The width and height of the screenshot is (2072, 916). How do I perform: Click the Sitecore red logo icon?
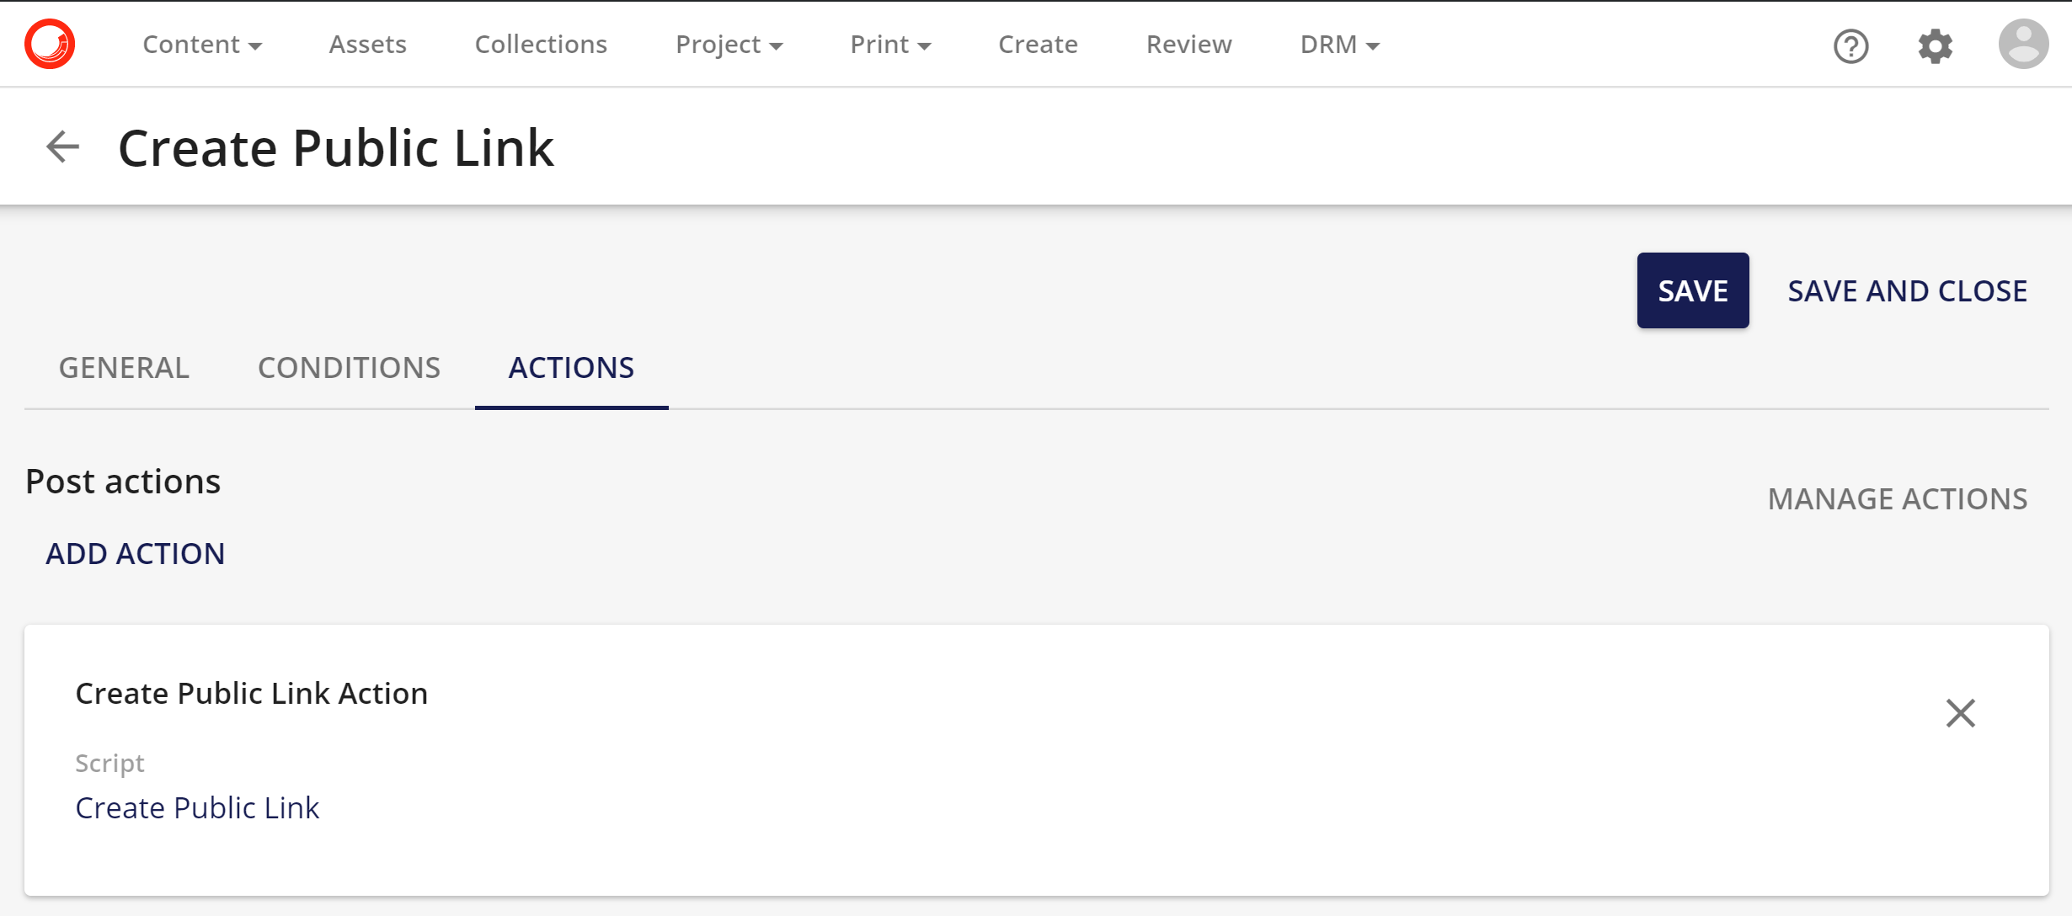pyautogui.click(x=50, y=44)
